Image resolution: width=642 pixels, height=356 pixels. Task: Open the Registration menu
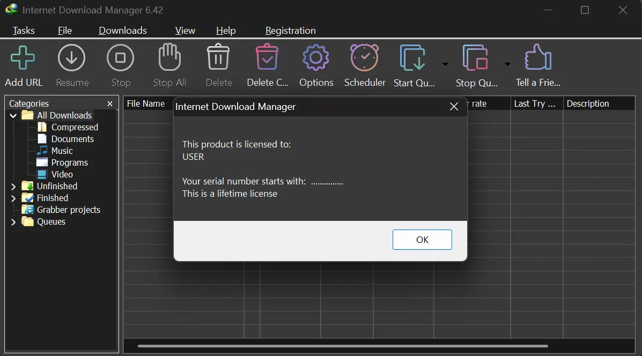291,31
